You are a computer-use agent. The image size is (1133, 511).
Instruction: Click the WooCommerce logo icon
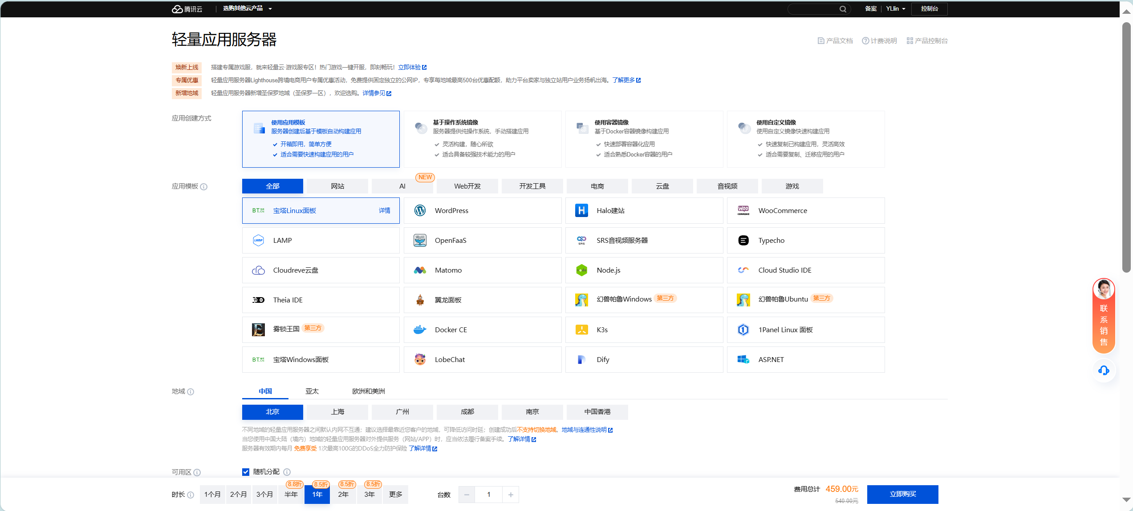[743, 210]
